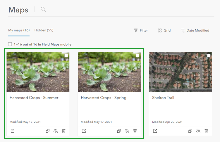
Task: Delete the Harvested Crops - Spring map
Action: [x=135, y=131]
